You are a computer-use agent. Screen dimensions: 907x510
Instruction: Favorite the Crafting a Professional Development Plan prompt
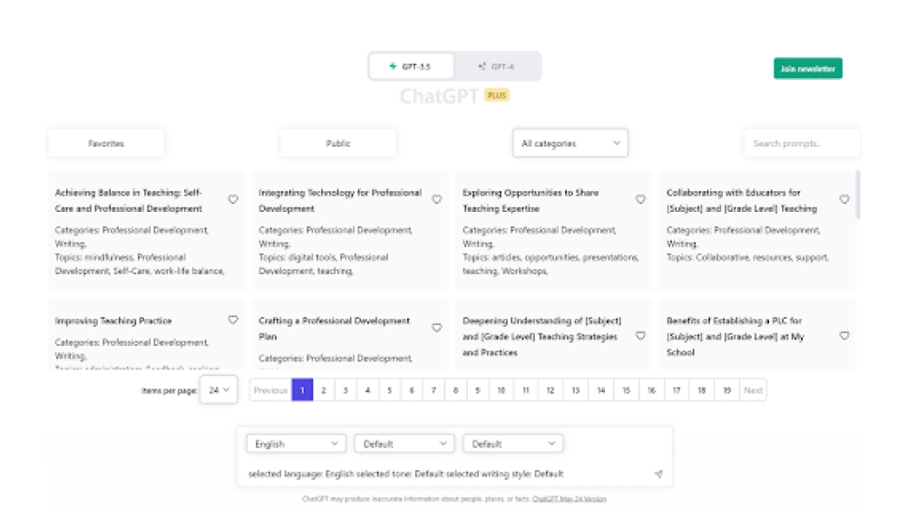(x=437, y=328)
